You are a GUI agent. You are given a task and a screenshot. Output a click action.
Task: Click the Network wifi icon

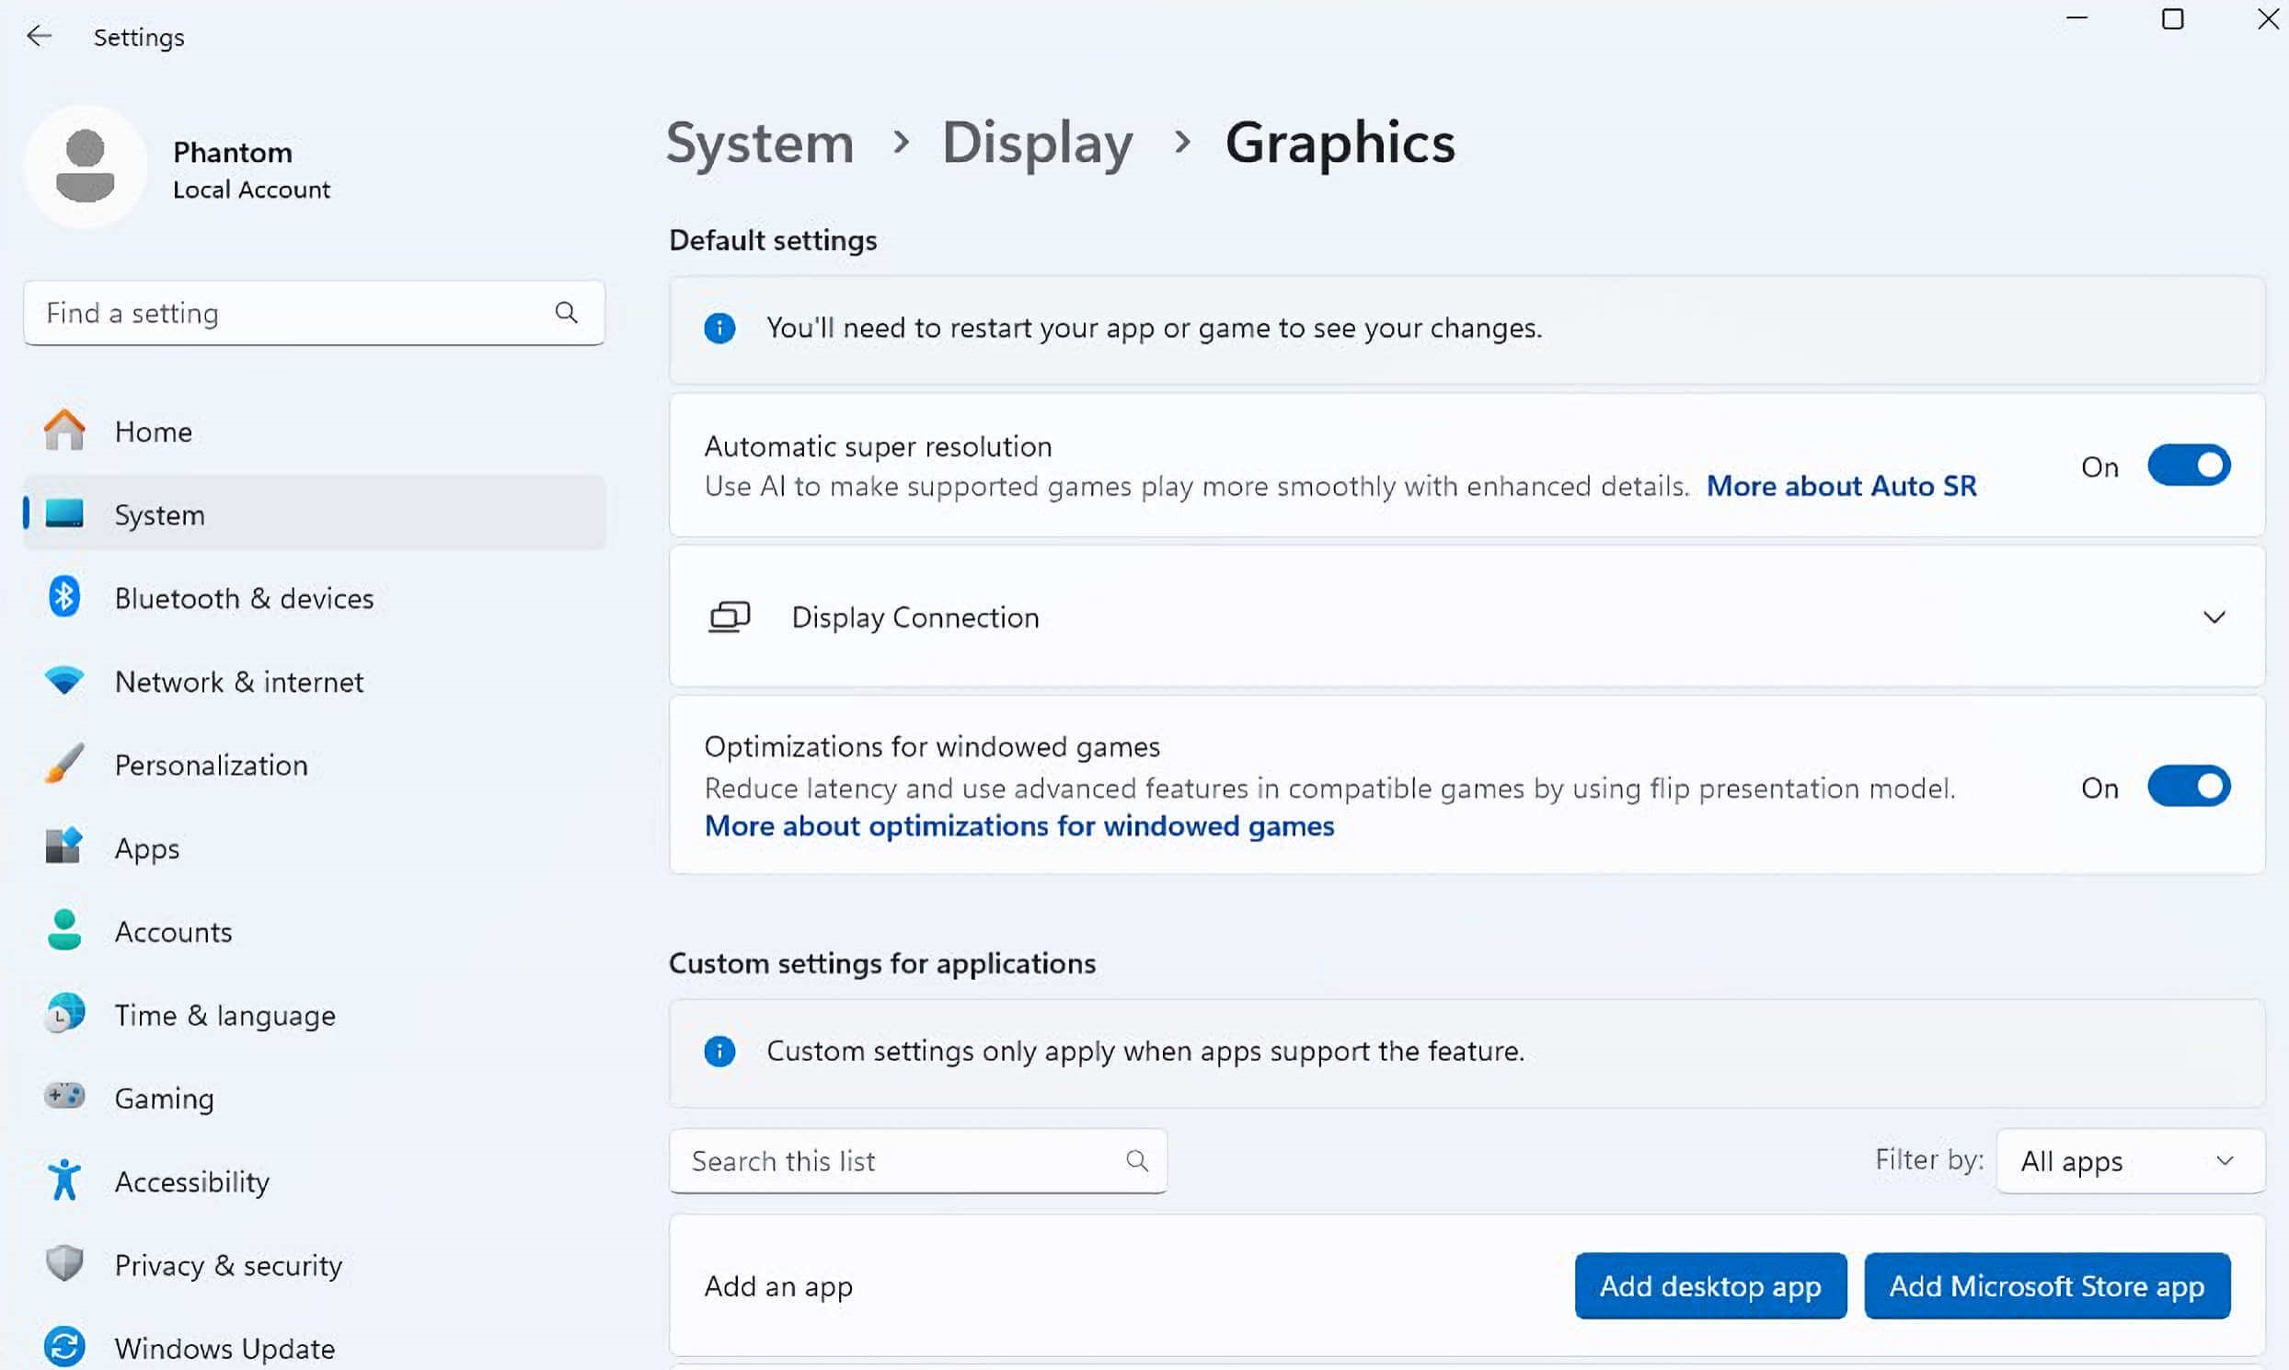tap(63, 680)
